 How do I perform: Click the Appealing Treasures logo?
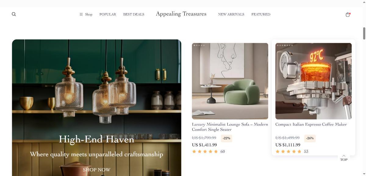click(181, 14)
